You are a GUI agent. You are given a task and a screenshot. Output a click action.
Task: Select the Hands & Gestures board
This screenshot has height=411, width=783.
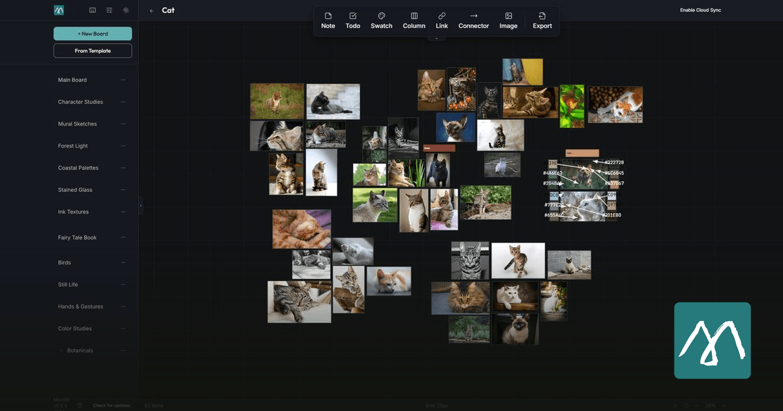80,307
